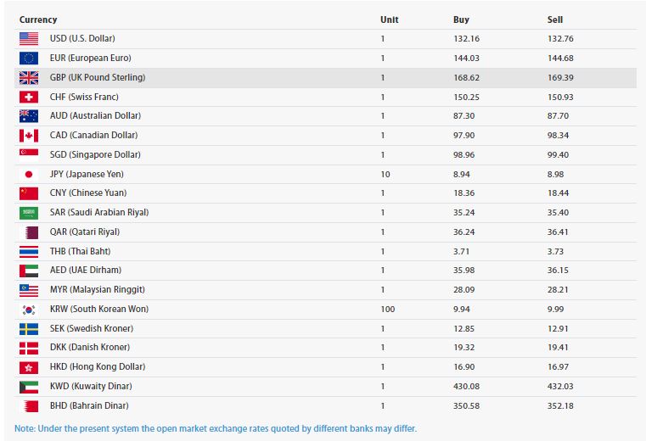The height and width of the screenshot is (441, 646).
Task: Click the South Korean flag icon
Action: [29, 310]
